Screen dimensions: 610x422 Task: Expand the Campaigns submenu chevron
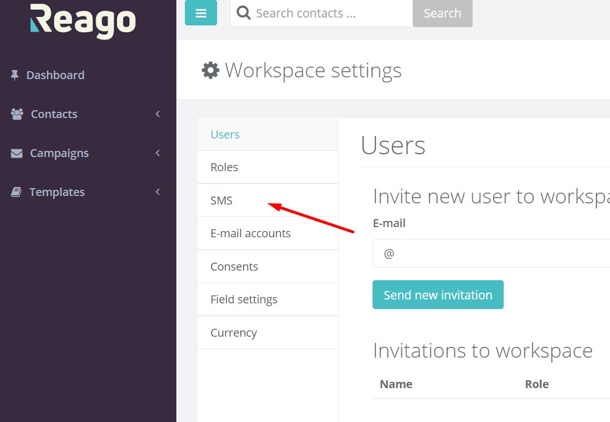tap(158, 153)
